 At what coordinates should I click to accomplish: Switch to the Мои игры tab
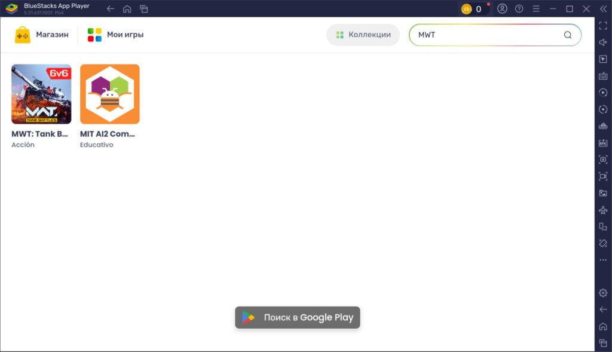click(x=115, y=35)
